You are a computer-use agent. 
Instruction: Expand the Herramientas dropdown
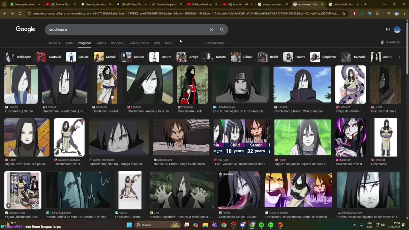point(216,43)
